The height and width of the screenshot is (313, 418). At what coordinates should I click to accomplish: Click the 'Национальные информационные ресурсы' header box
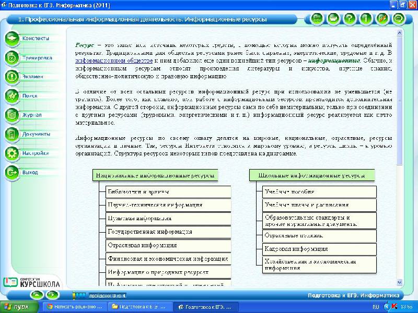(155, 175)
